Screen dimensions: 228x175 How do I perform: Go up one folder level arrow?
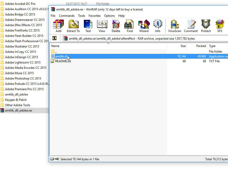(x=54, y=38)
